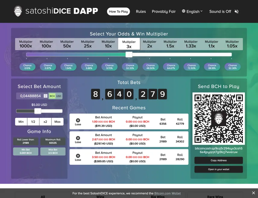Click the odds multiplier slider handle
Viewport: 258px width, 198px height.
coord(129,55)
